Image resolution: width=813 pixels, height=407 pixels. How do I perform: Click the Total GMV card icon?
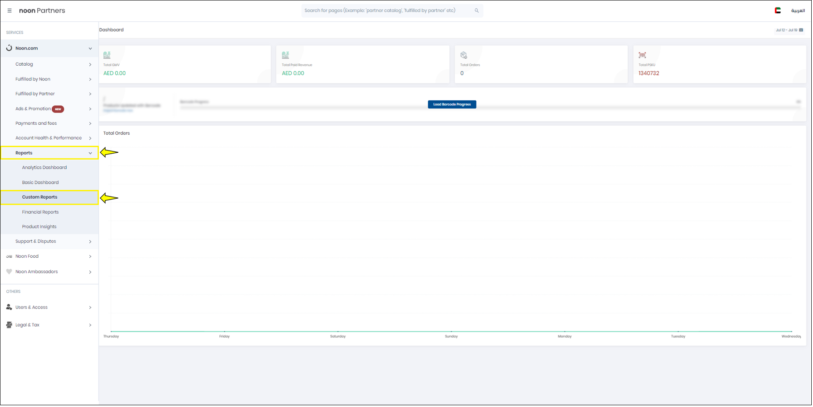click(x=107, y=56)
